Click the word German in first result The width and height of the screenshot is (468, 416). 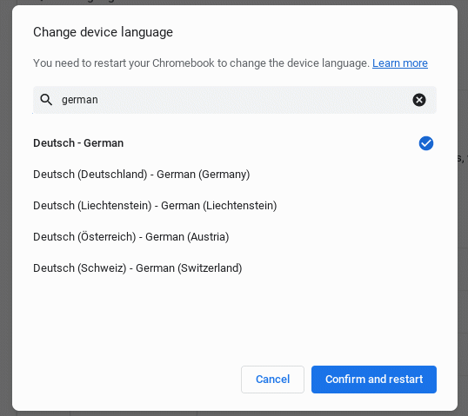tap(104, 143)
